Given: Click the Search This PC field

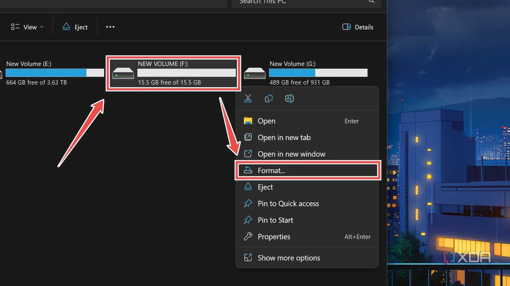Looking at the screenshot, I should pyautogui.click(x=297, y=2).
